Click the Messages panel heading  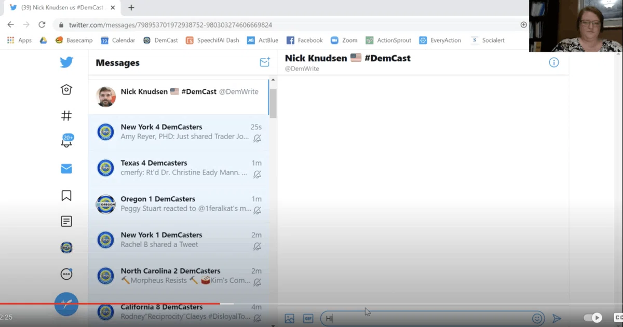coord(117,63)
